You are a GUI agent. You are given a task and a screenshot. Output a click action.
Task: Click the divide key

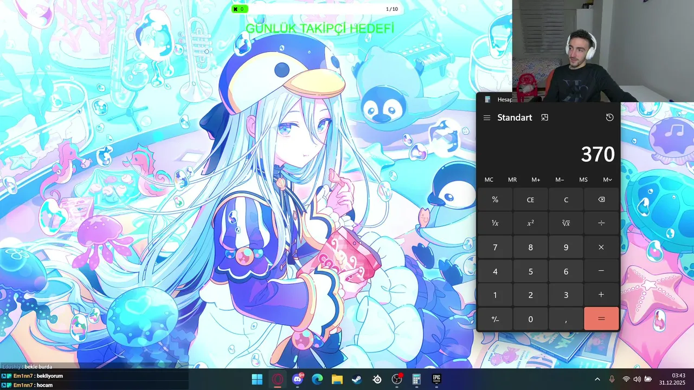[x=601, y=223]
